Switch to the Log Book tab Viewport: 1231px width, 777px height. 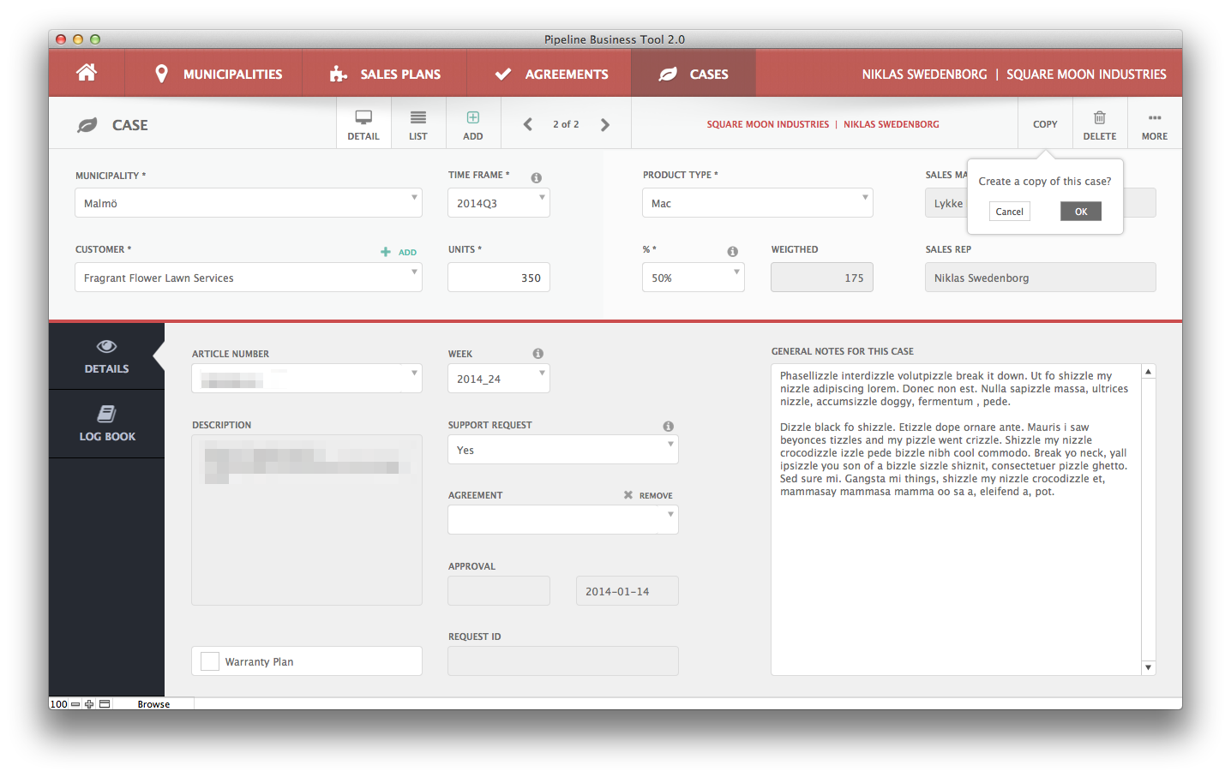coord(107,424)
